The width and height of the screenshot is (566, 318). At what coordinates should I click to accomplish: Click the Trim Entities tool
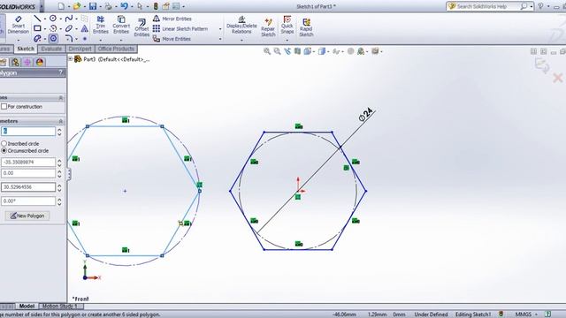pyautogui.click(x=100, y=25)
